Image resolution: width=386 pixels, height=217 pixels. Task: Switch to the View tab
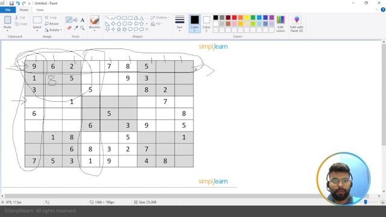pyautogui.click(x=40, y=10)
